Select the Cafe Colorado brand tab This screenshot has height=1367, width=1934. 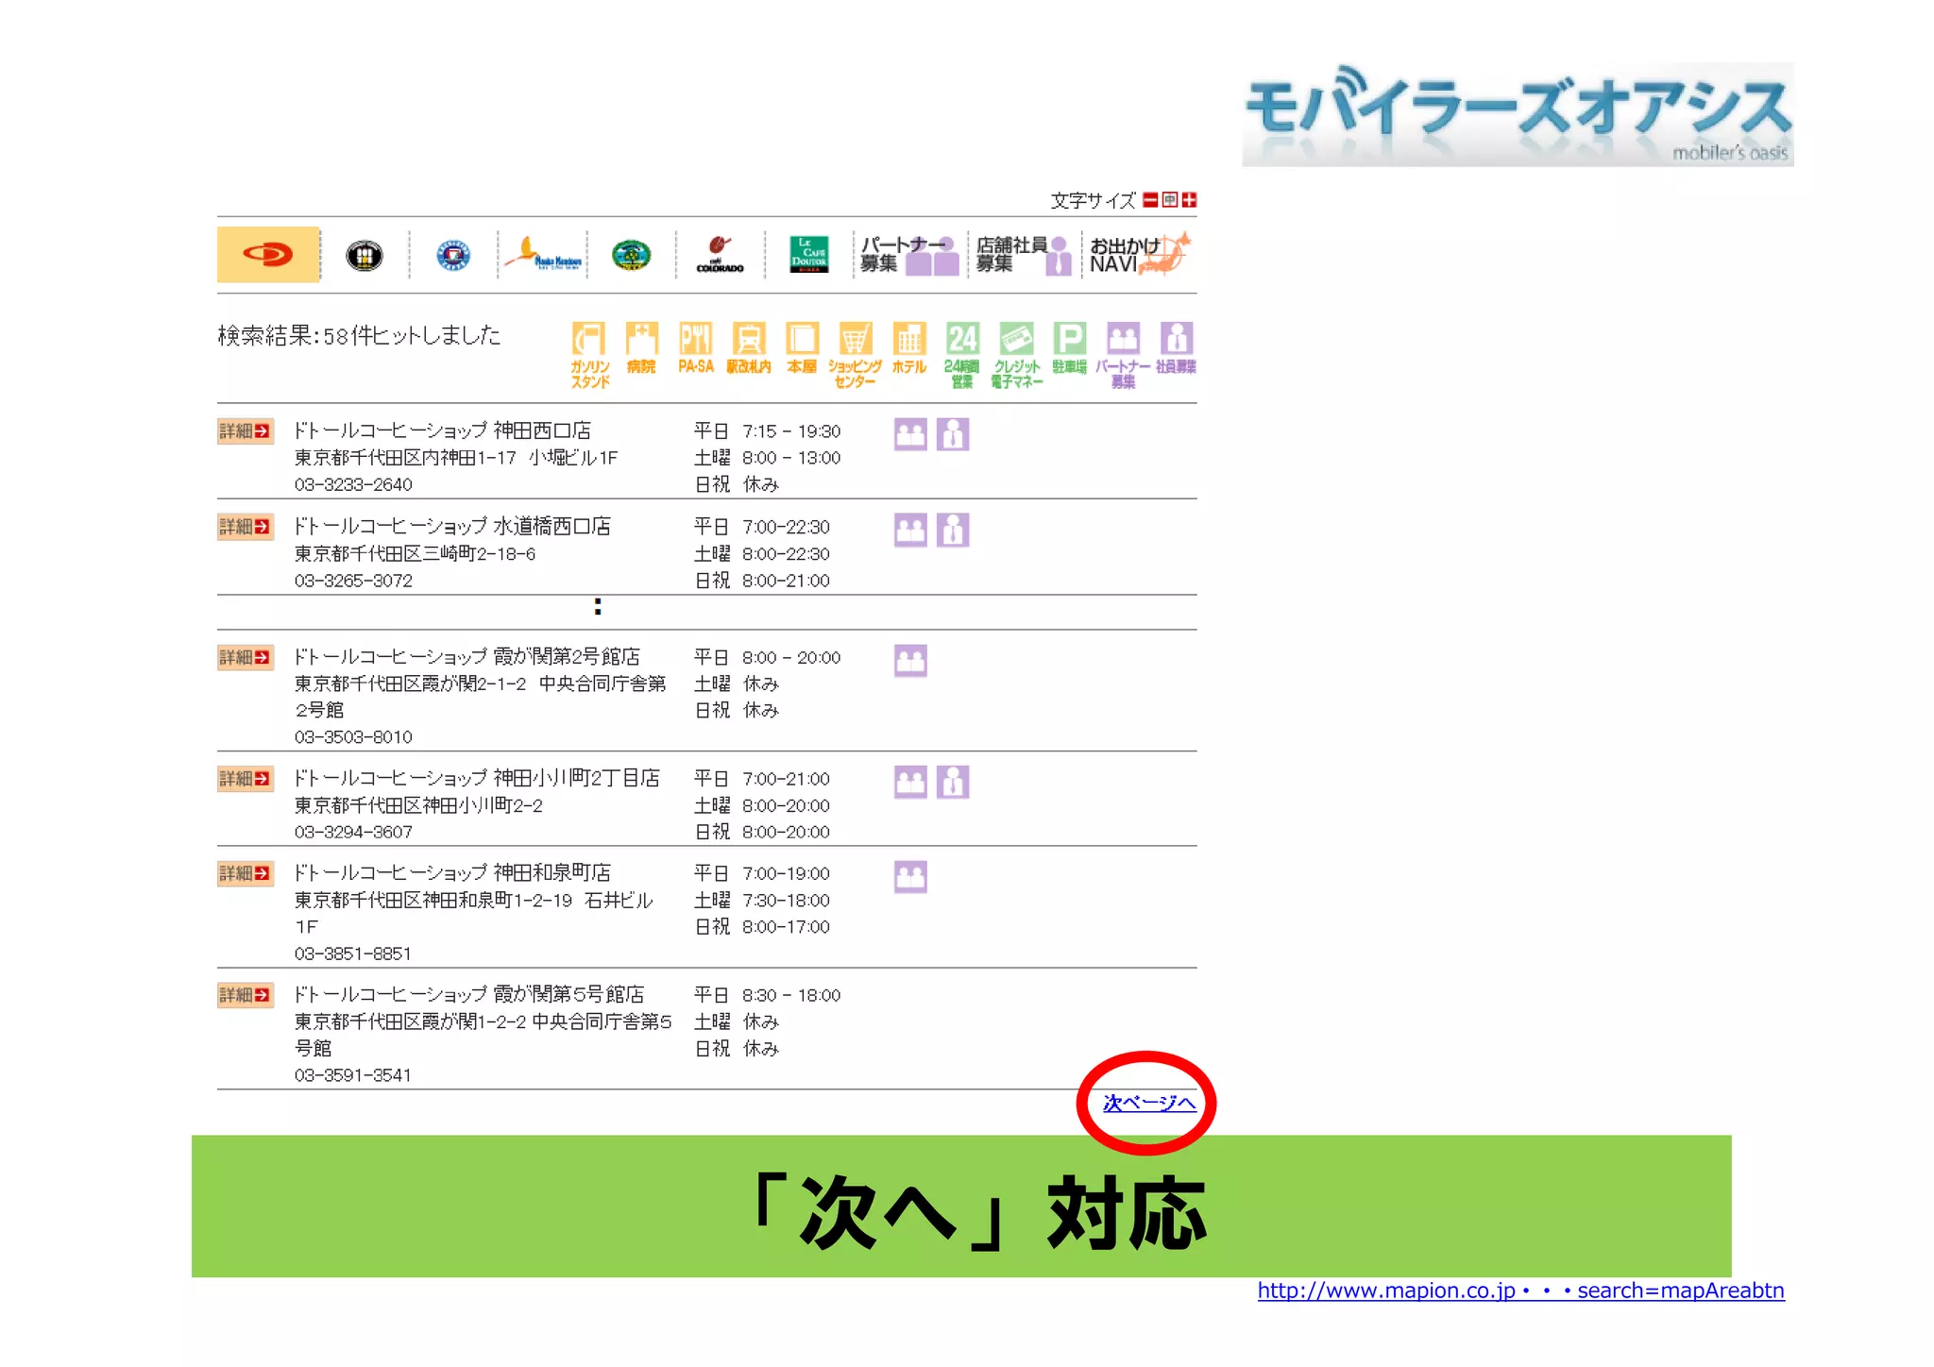(x=720, y=255)
